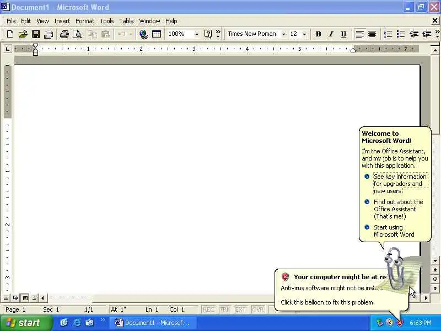Expand taskbar Quick Launch chevron
Image resolution: width=441 pixels, height=331 pixels.
click(x=103, y=320)
